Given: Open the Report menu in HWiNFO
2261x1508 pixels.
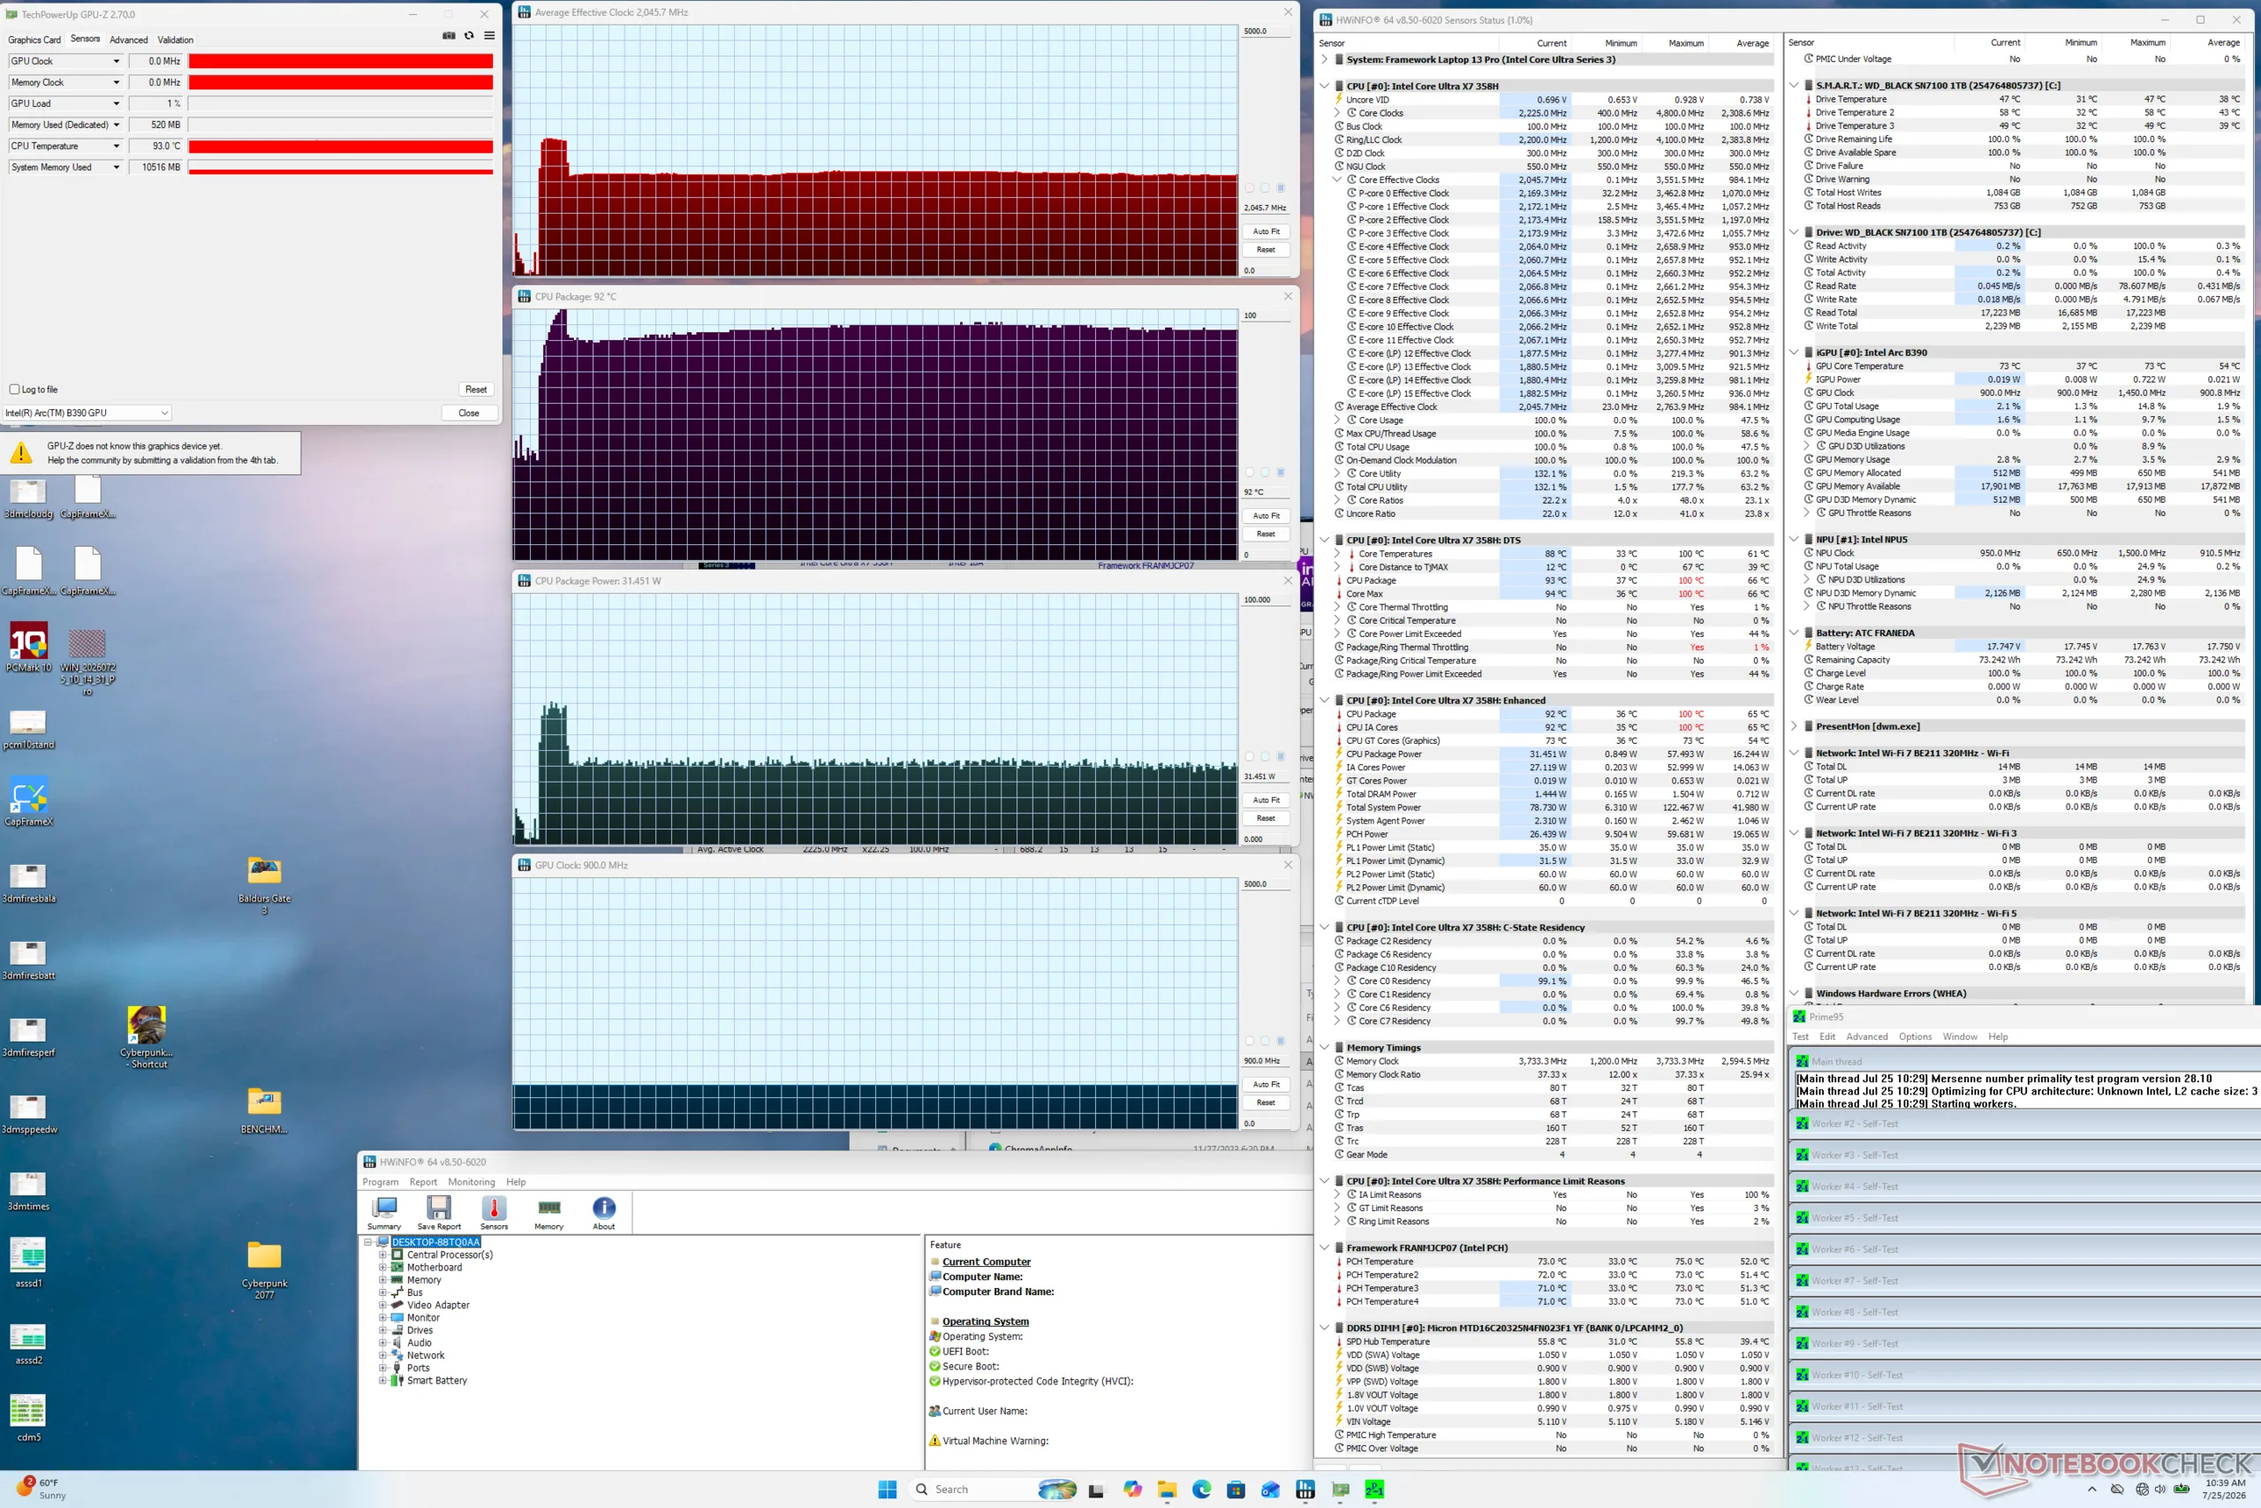Looking at the screenshot, I should coord(423,1182).
